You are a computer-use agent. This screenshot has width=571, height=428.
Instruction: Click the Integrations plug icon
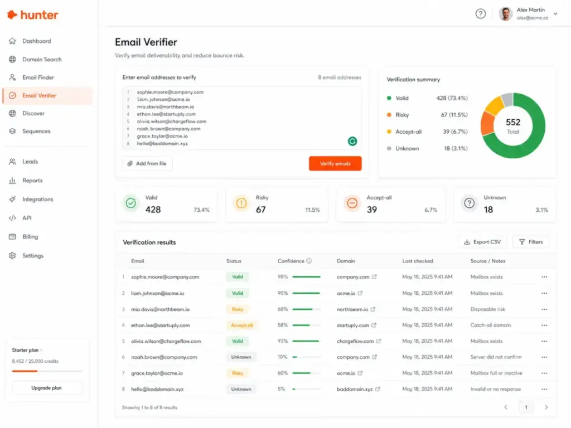pyautogui.click(x=12, y=199)
